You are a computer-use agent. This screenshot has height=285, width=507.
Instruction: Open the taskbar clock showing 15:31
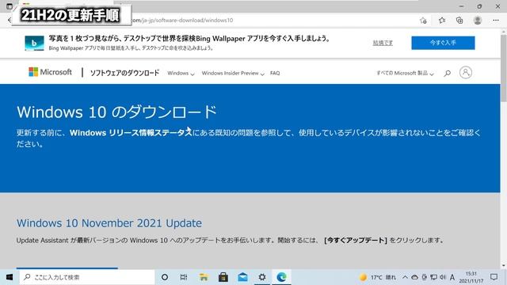pyautogui.click(x=471, y=277)
